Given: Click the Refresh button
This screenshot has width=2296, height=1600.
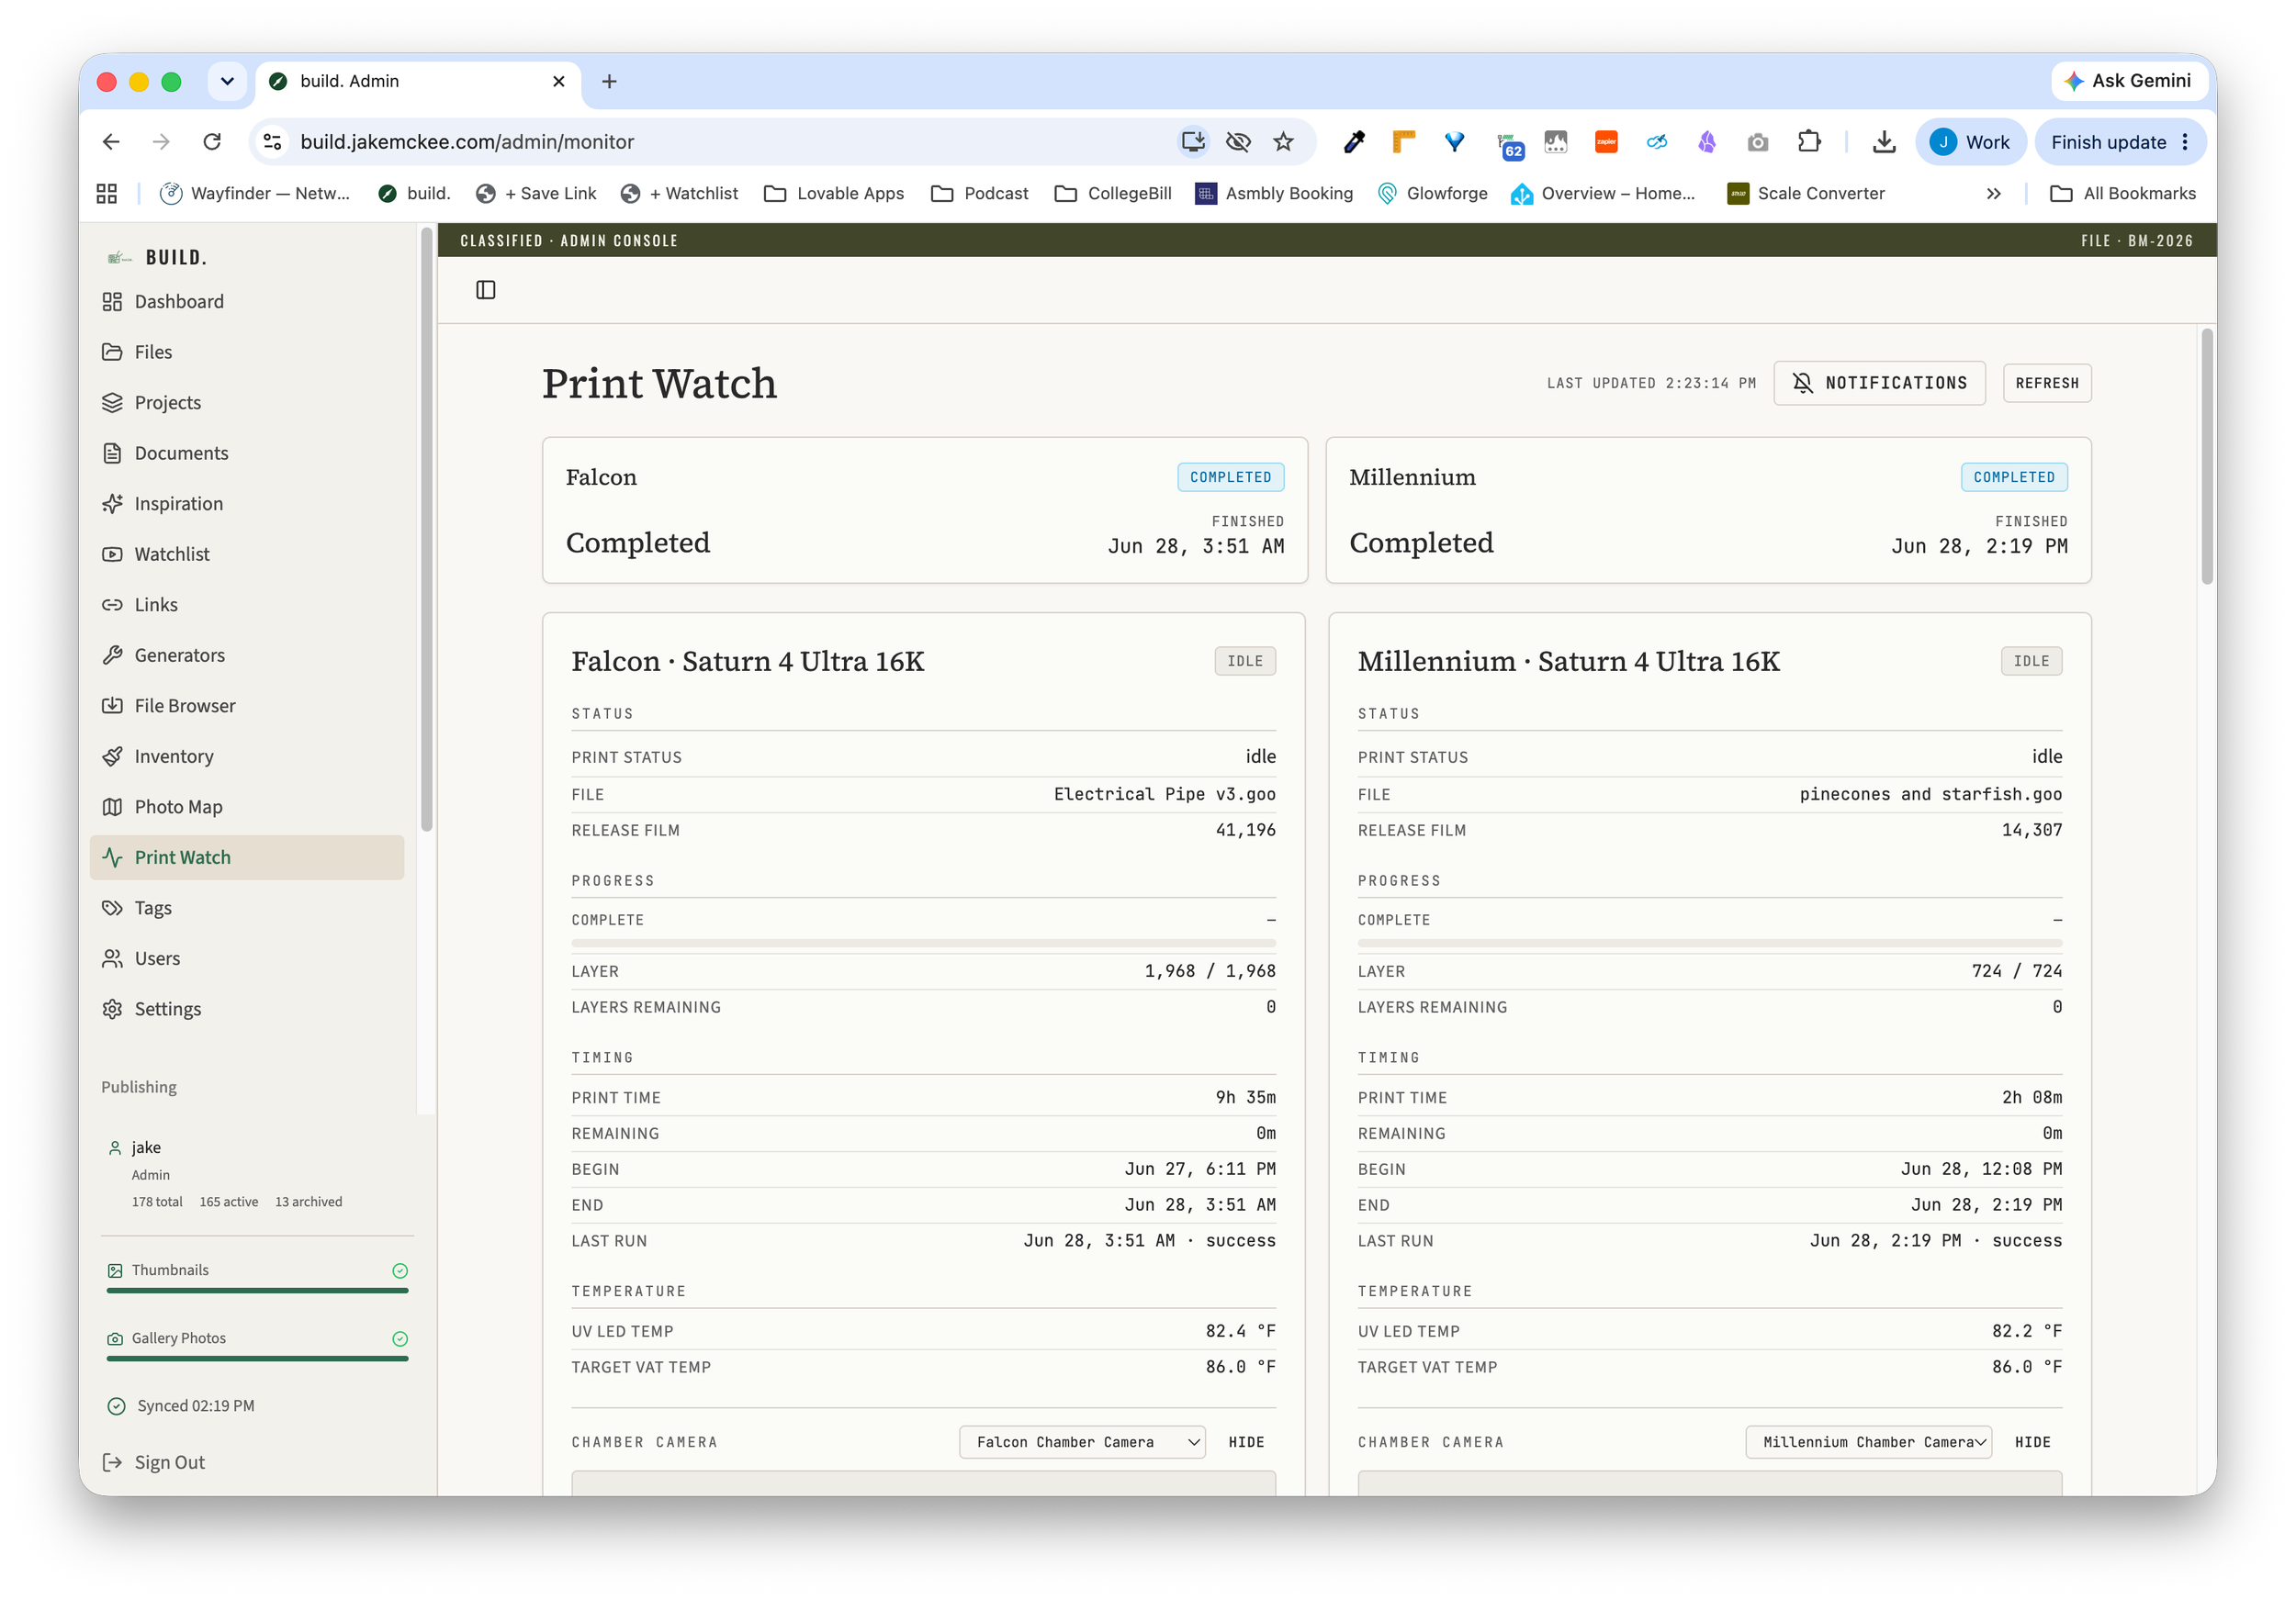Looking at the screenshot, I should click(2046, 384).
